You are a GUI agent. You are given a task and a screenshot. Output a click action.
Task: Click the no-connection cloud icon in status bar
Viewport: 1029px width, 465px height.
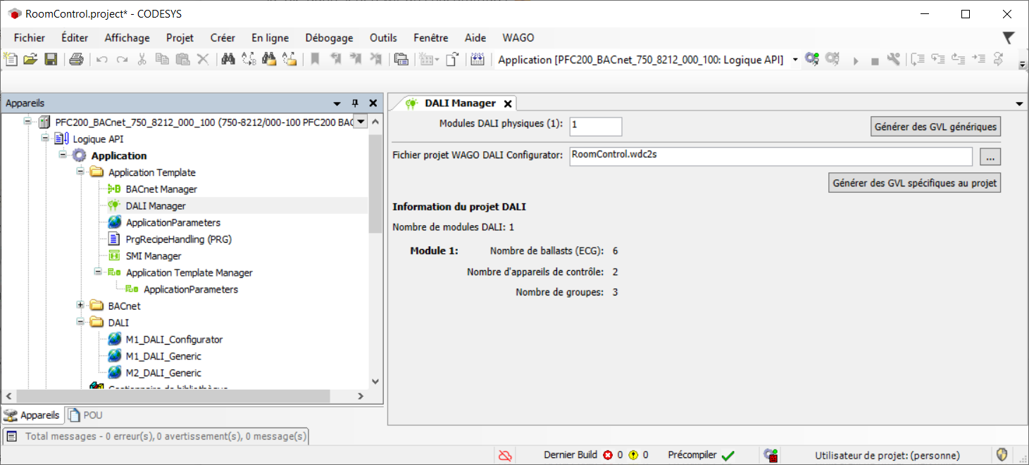click(x=504, y=455)
